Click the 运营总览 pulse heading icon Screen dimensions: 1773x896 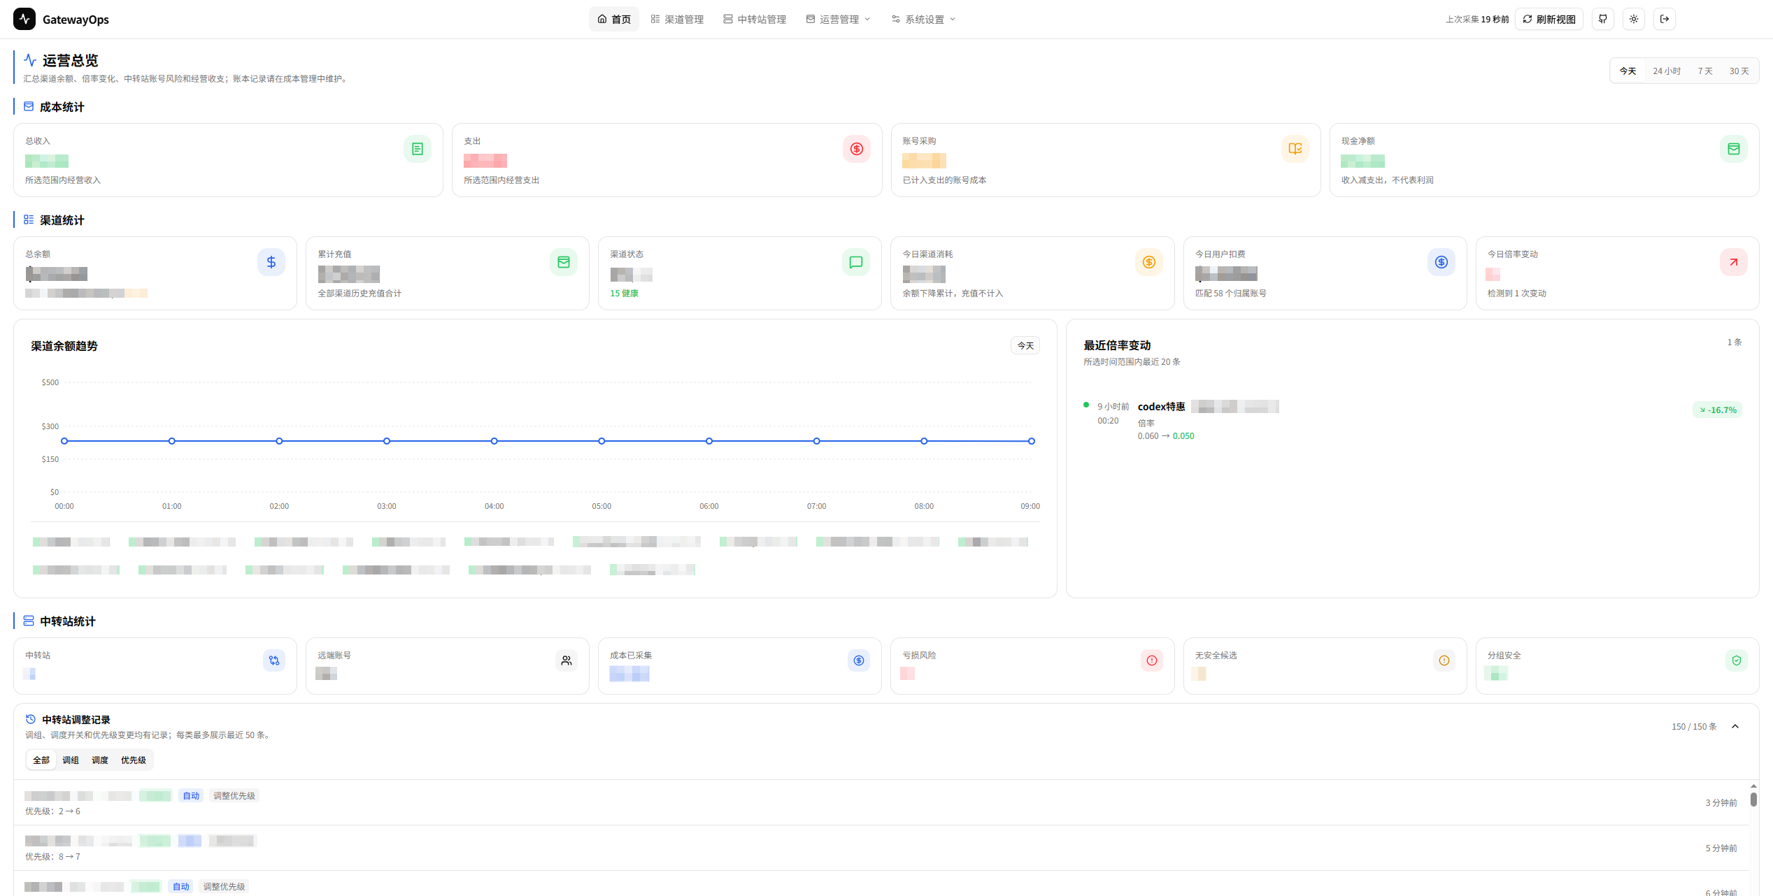click(x=30, y=60)
